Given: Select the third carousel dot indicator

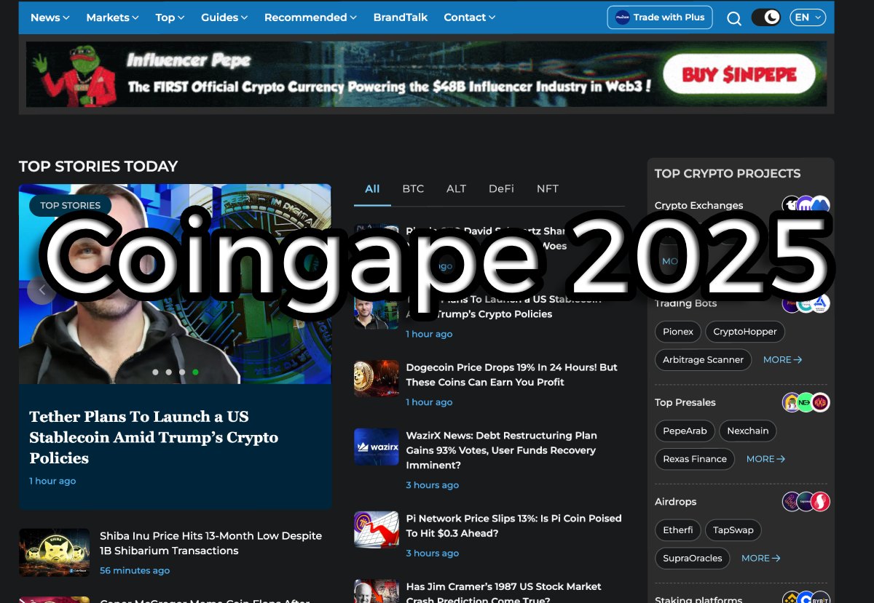Looking at the screenshot, I should click(x=182, y=372).
